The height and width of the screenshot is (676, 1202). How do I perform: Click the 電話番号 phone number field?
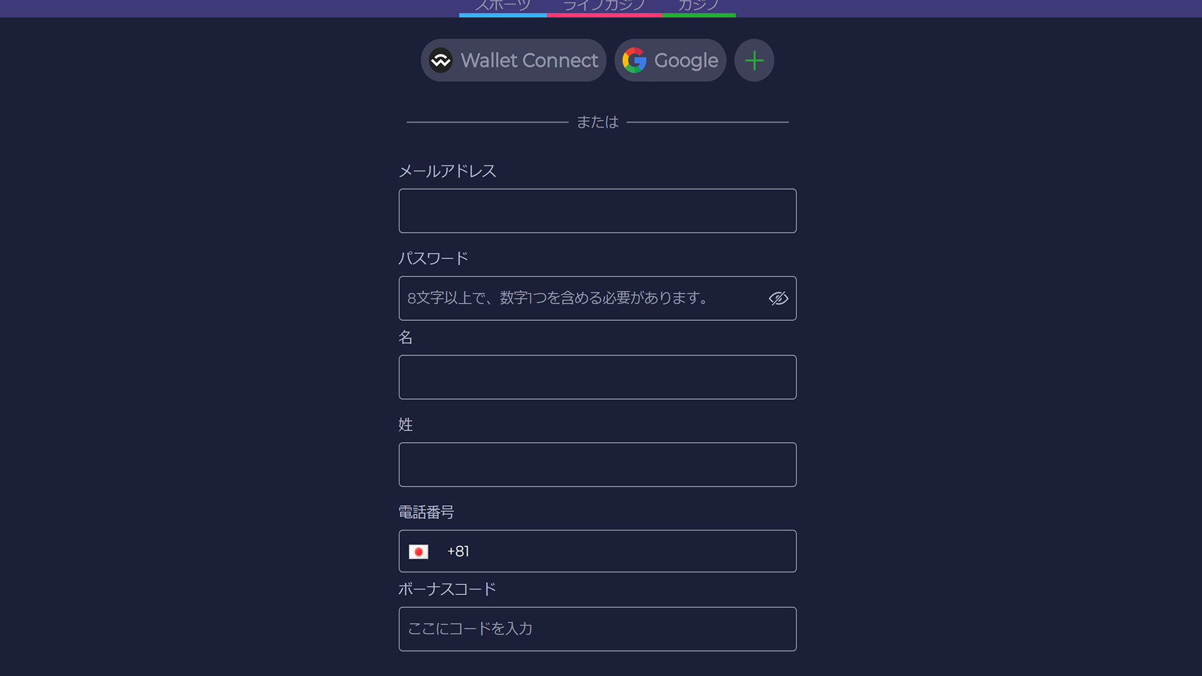pyautogui.click(x=598, y=551)
